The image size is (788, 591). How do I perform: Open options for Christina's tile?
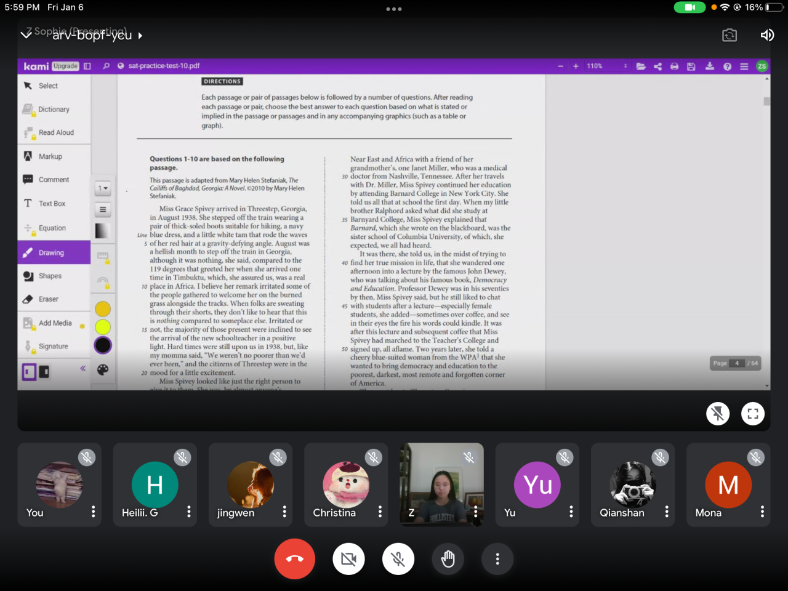(x=380, y=512)
